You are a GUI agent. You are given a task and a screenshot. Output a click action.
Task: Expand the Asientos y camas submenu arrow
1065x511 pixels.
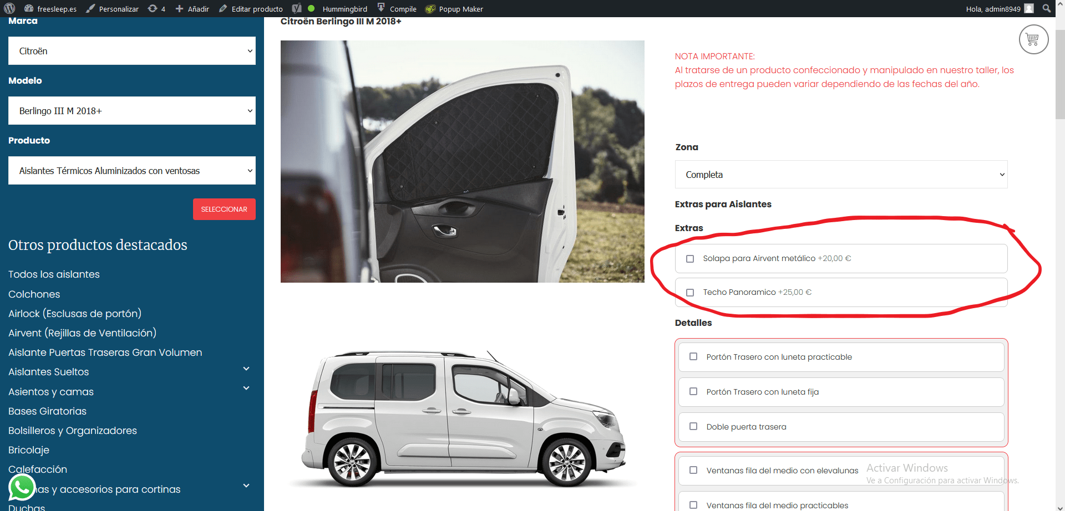pos(246,389)
